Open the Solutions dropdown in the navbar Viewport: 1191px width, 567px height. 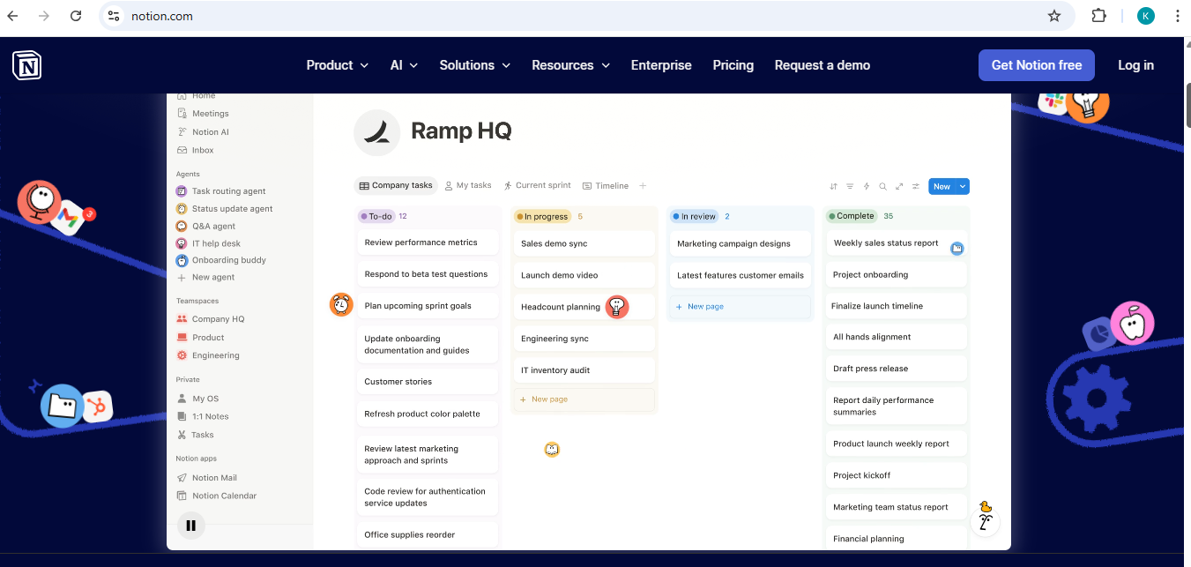point(474,65)
